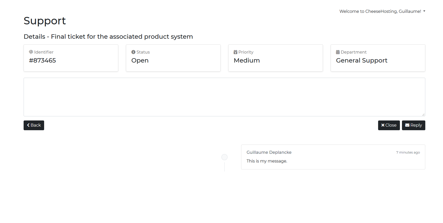Click the calendar icon beside Priority
Viewport: 443px width, 223px height.
(235, 52)
